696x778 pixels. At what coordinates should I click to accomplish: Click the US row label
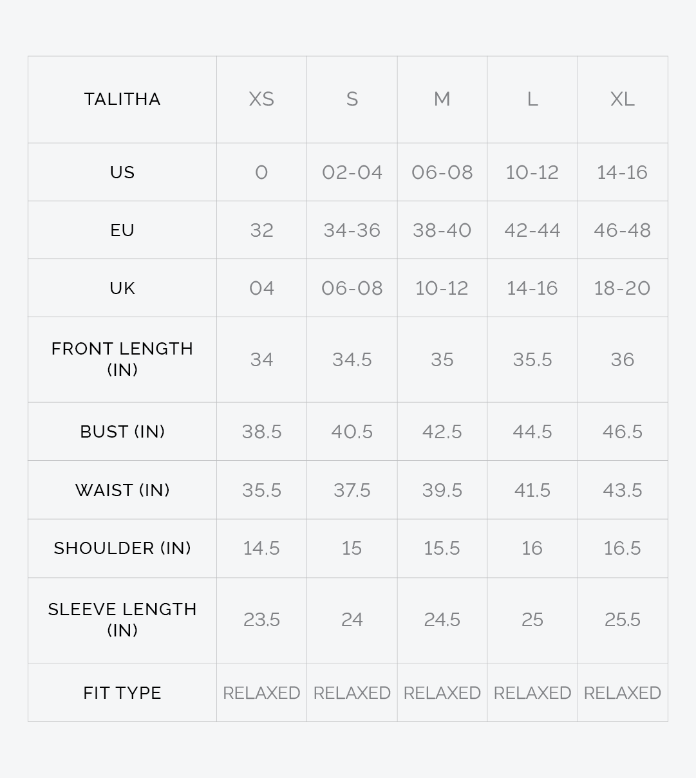click(122, 172)
